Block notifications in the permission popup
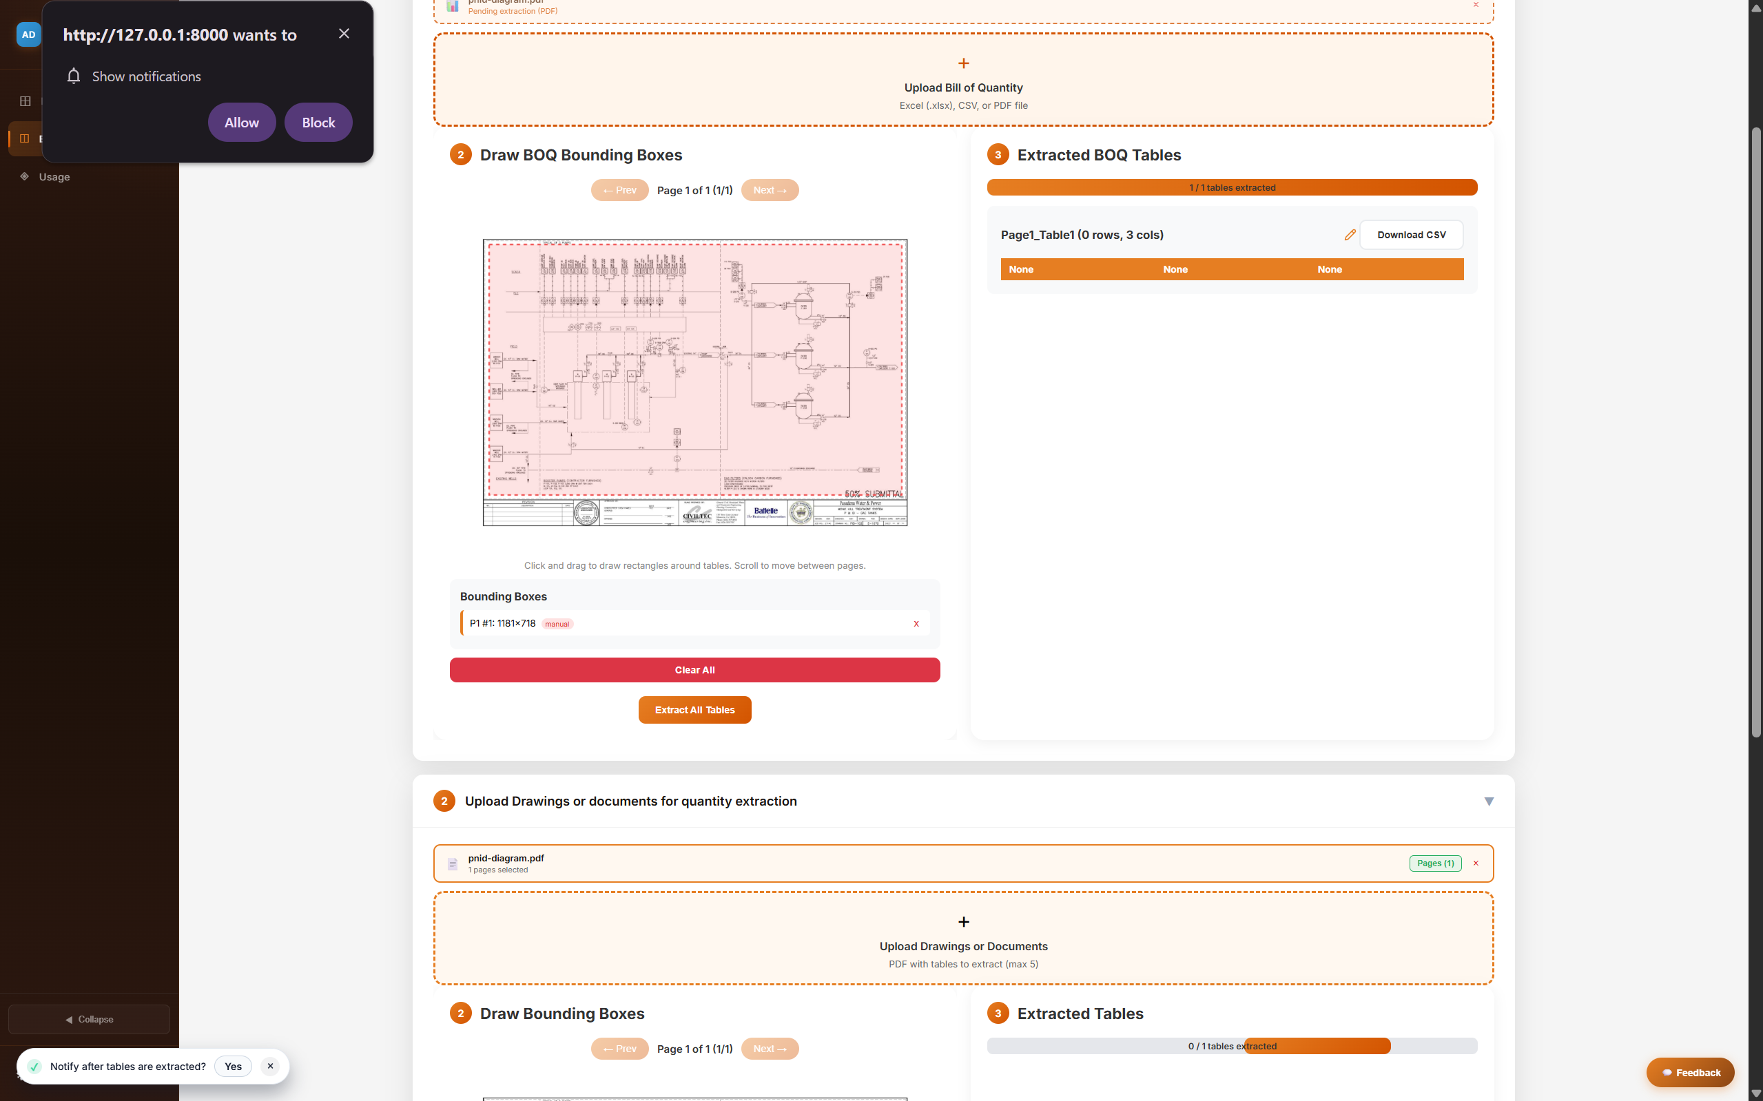Screen dimensions: 1763x1101 318,123
